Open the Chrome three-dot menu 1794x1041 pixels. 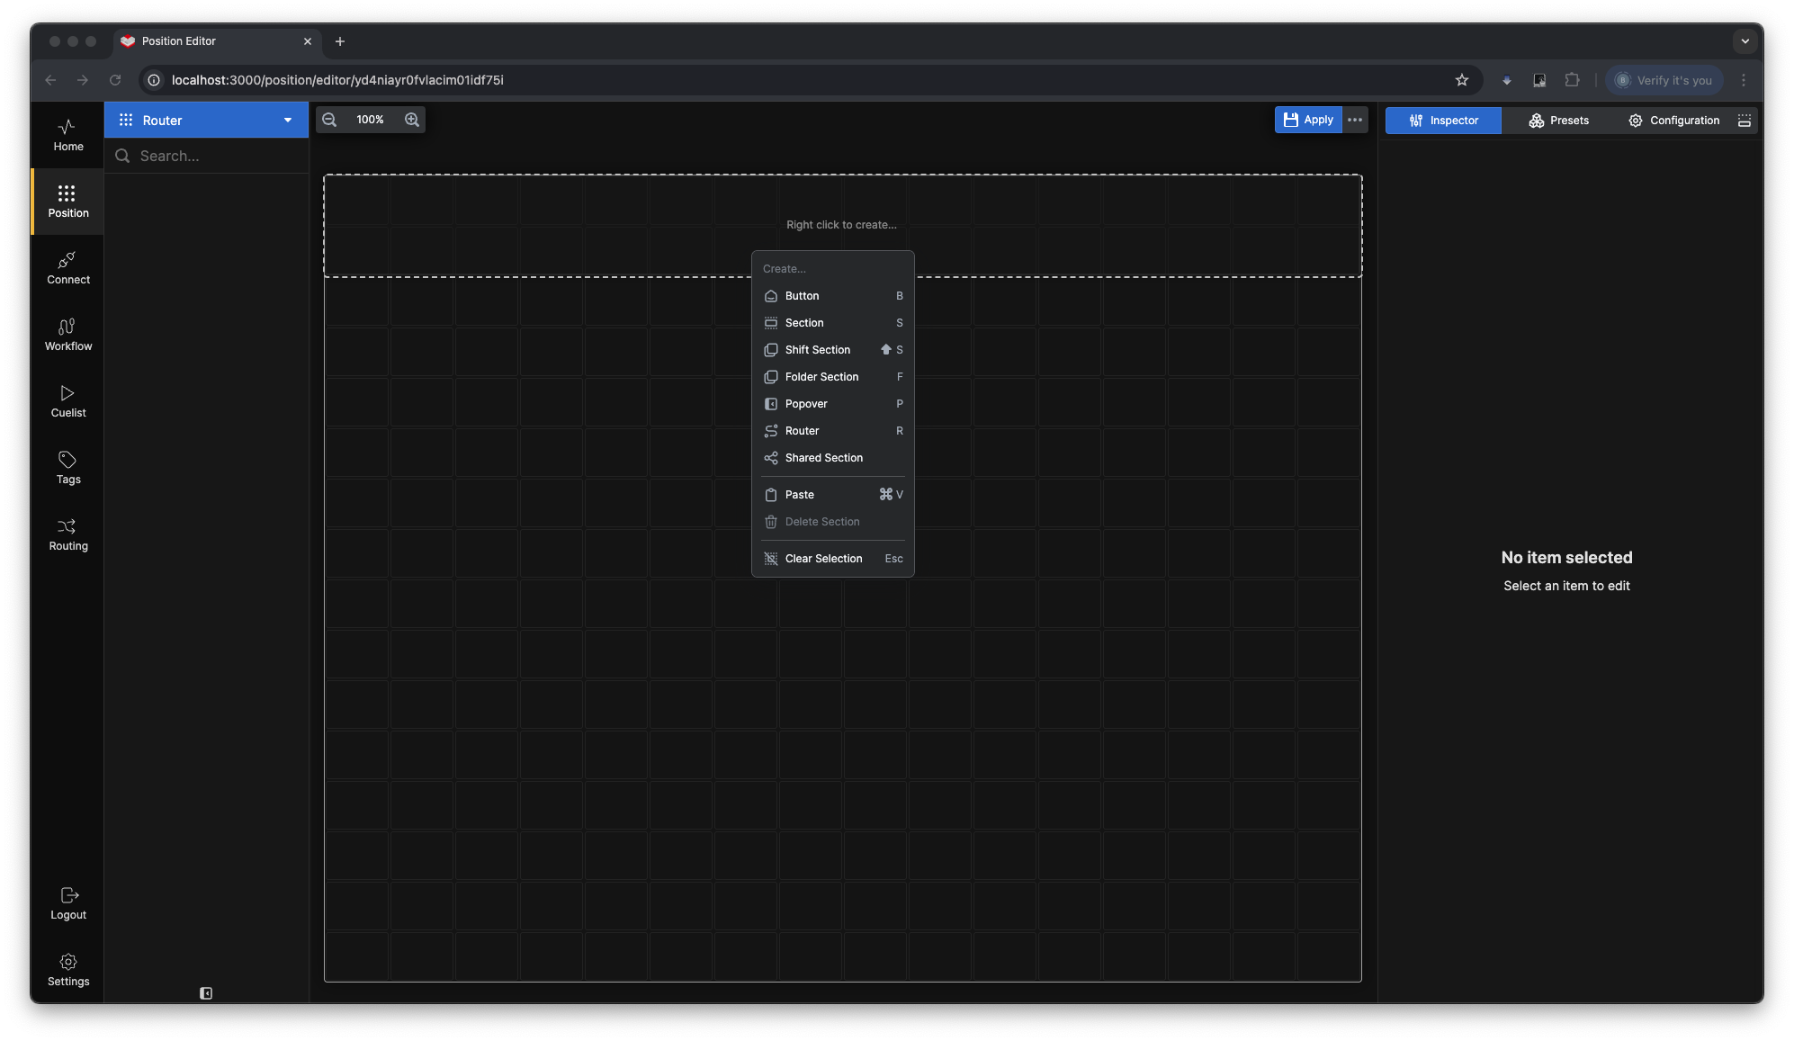pyautogui.click(x=1744, y=80)
